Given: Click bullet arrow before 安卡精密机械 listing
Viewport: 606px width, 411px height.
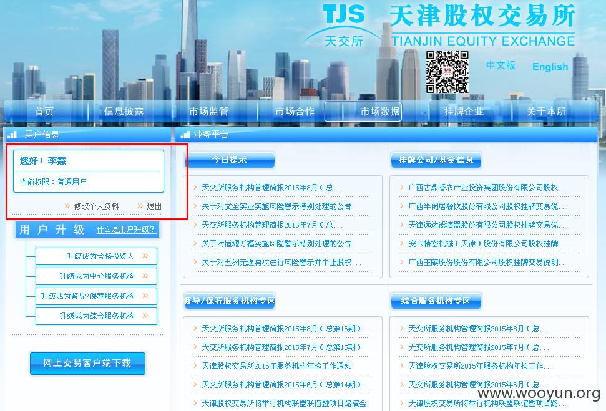Looking at the screenshot, I should [x=402, y=243].
